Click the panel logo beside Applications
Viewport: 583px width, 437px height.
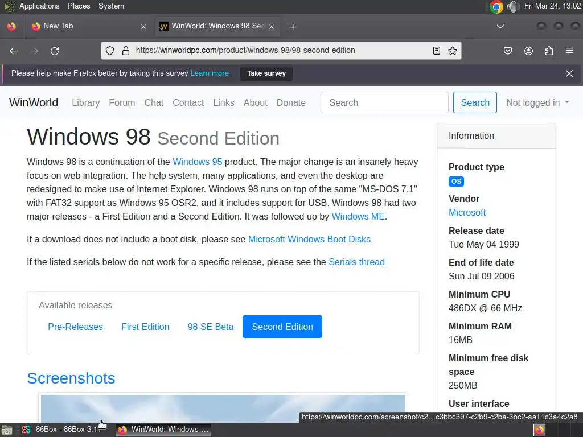pos(9,6)
